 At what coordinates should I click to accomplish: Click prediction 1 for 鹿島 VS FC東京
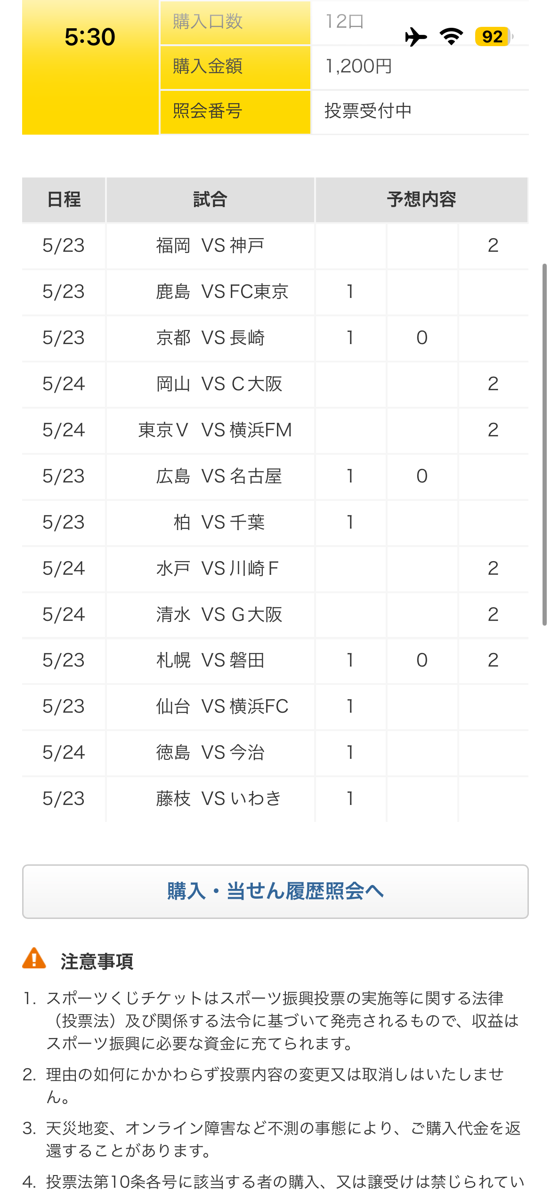(x=350, y=292)
